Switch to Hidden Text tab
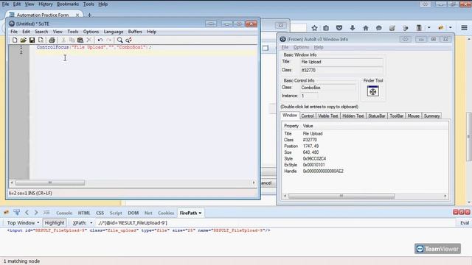472x265 pixels. click(x=353, y=116)
